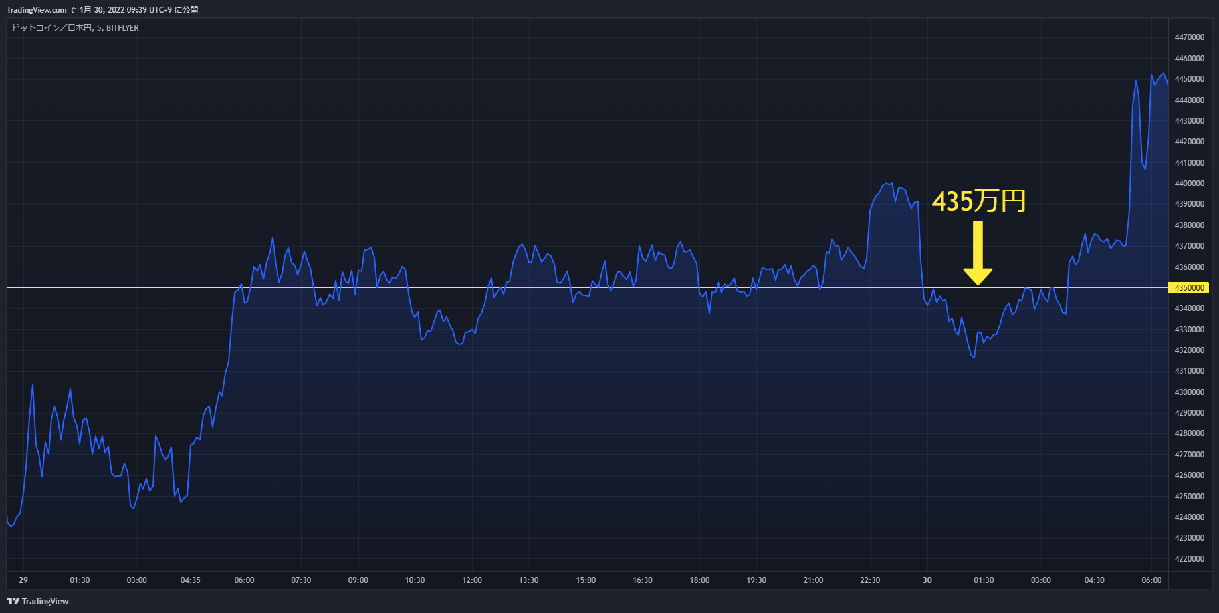Click the 4300000 price axis label
This screenshot has width=1219, height=613.
coord(1189,392)
